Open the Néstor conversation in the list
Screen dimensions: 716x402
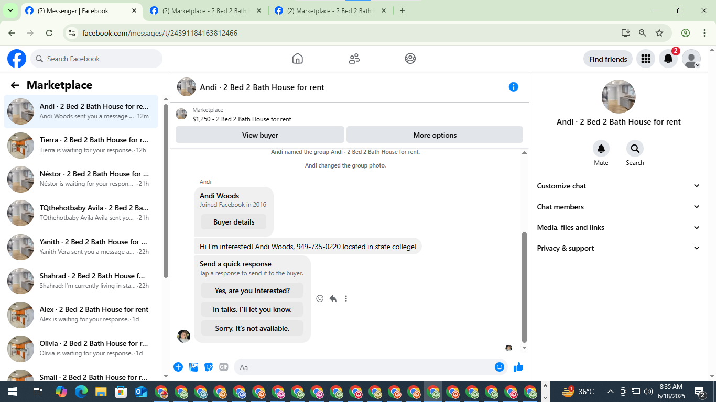click(81, 179)
